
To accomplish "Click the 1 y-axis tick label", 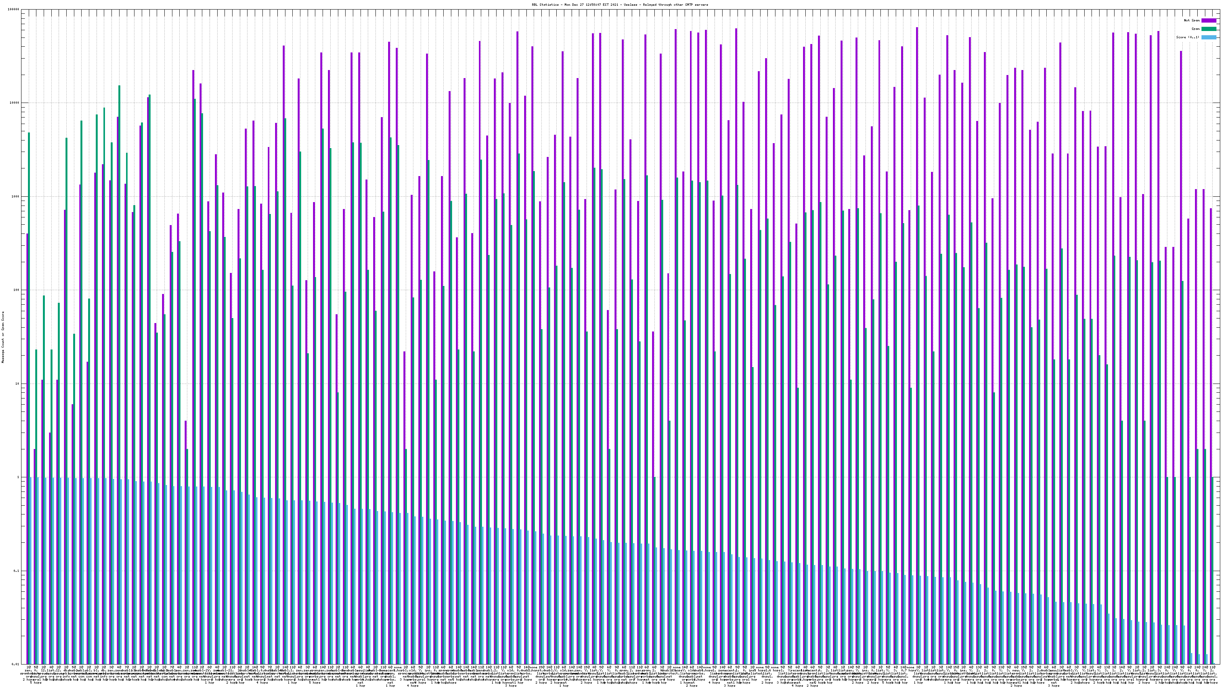I will 18,477.
